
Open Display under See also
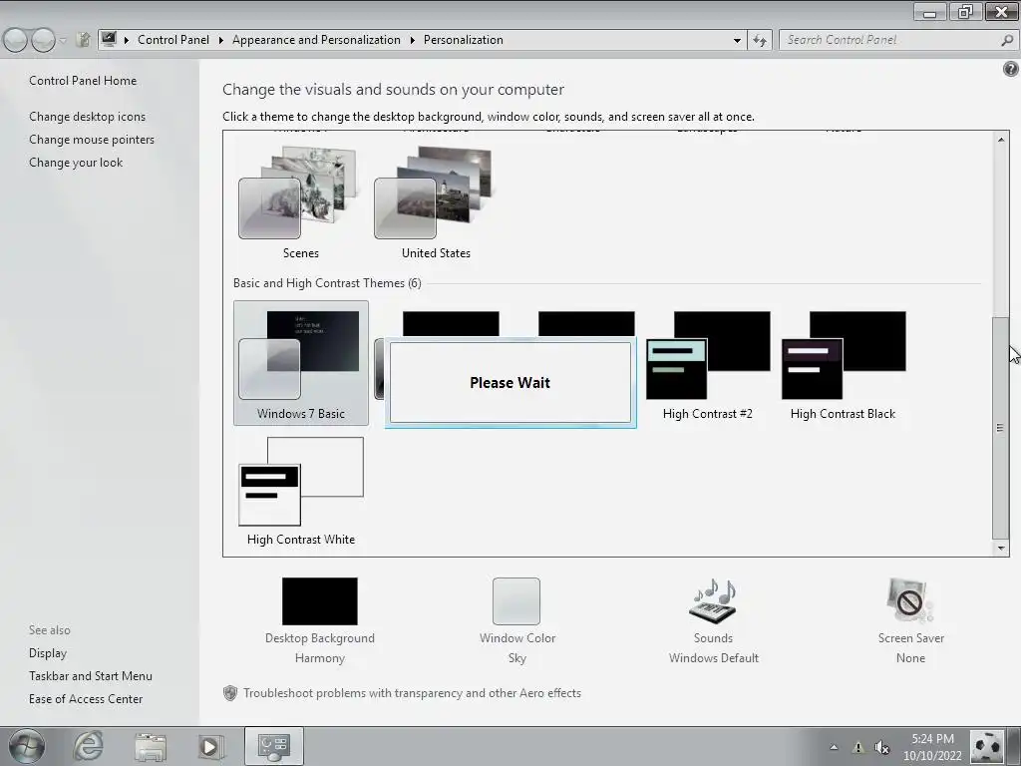[x=48, y=652]
